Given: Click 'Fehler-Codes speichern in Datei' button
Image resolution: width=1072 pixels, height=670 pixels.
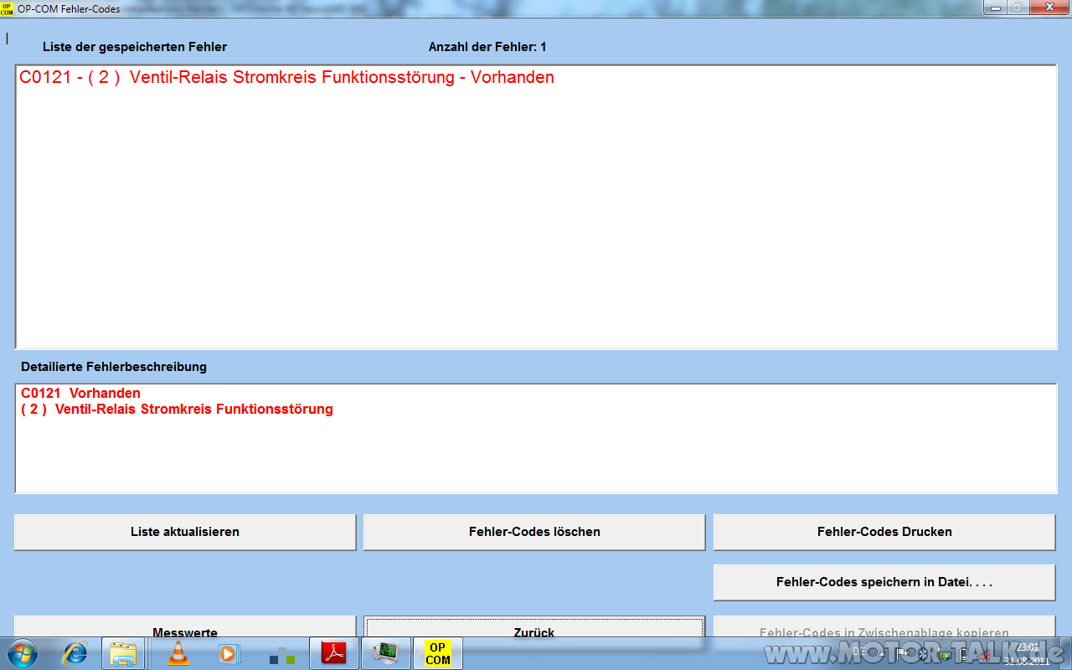Looking at the screenshot, I should tap(884, 582).
